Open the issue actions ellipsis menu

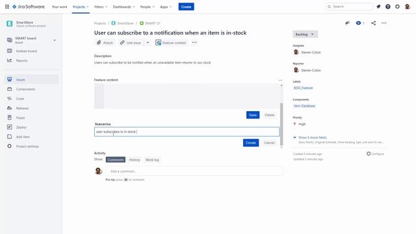coord(384,23)
